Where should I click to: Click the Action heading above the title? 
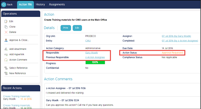(49, 14)
